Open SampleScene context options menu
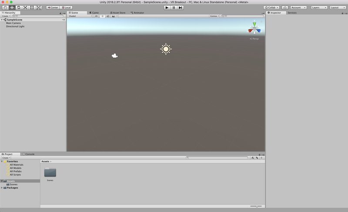 pos(64,20)
